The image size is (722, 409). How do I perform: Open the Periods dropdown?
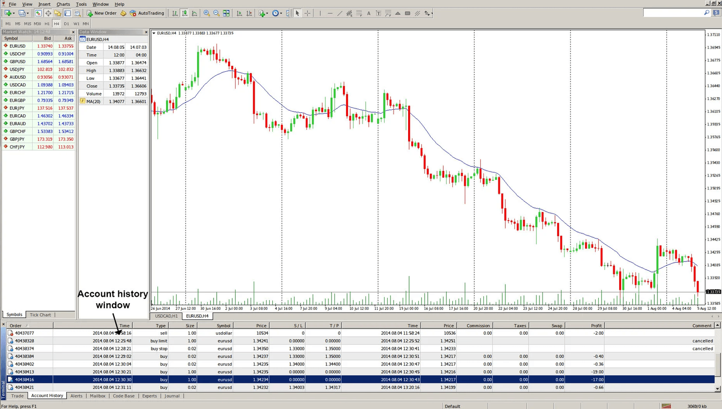(x=282, y=13)
